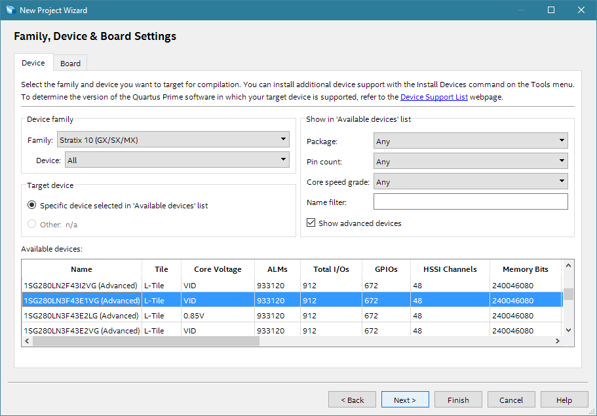Select the Device tab

(33, 63)
